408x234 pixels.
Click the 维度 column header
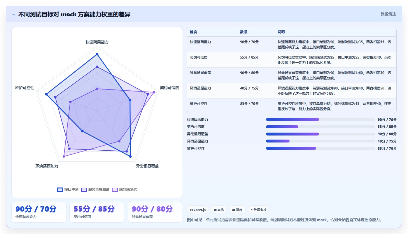coord(193,32)
